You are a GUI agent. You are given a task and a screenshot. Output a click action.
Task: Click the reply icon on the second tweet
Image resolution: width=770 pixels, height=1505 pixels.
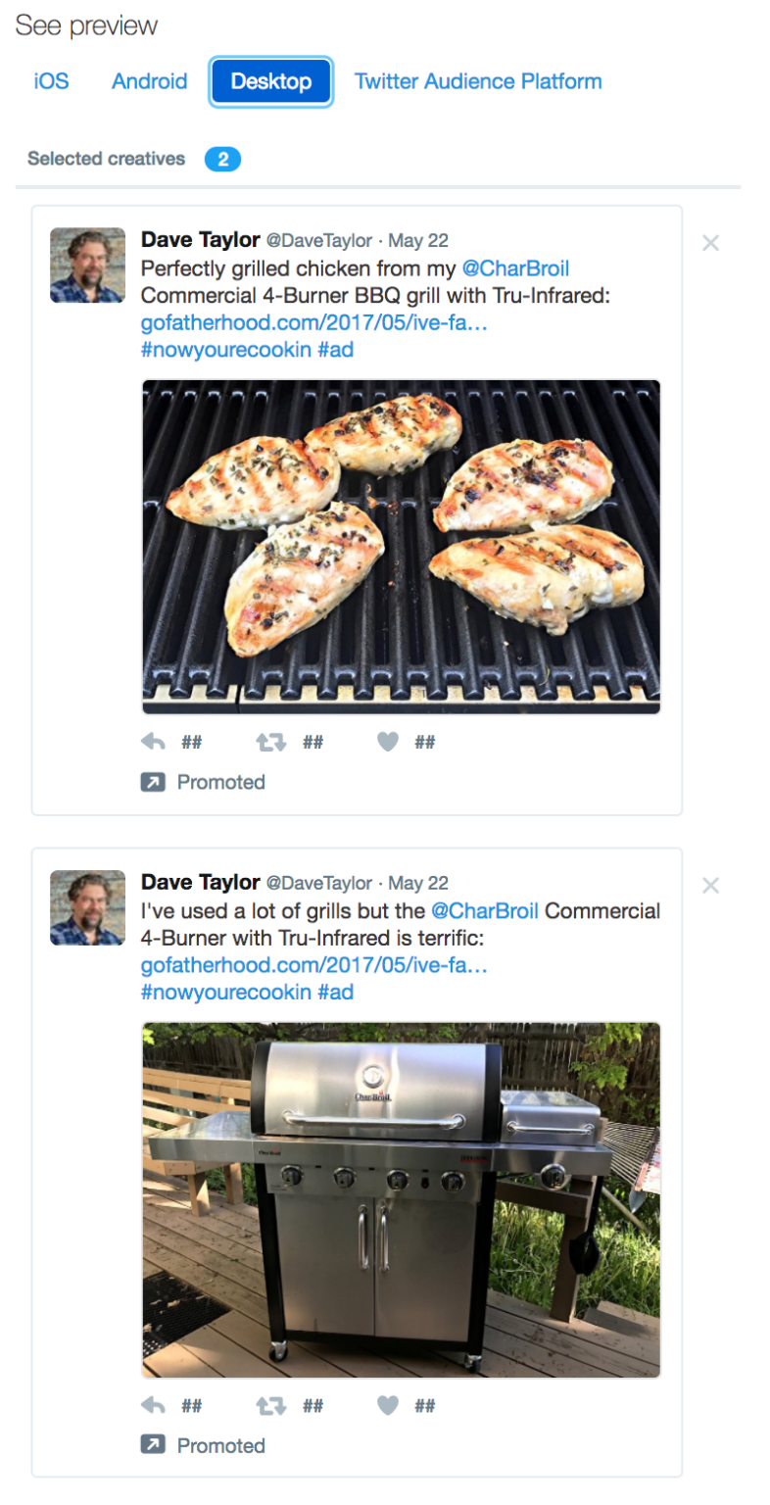(x=154, y=1405)
